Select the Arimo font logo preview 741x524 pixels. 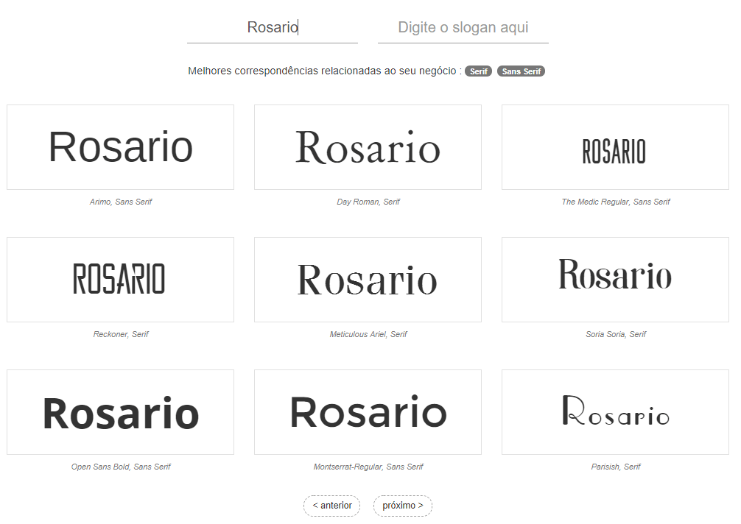(x=120, y=147)
